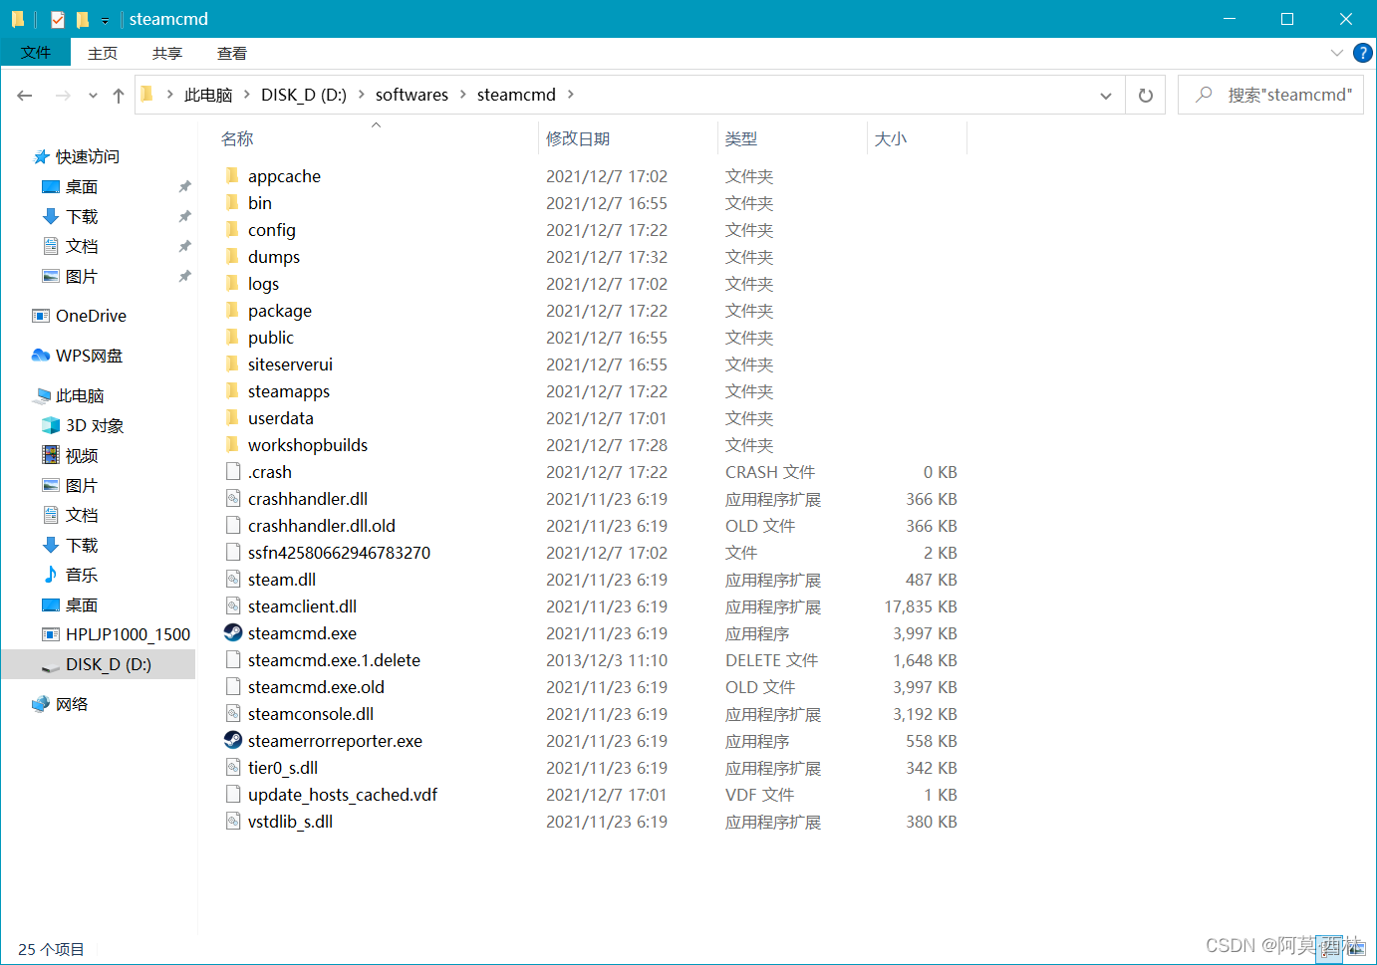
Task: Open the help question mark icon
Action: 1362,53
